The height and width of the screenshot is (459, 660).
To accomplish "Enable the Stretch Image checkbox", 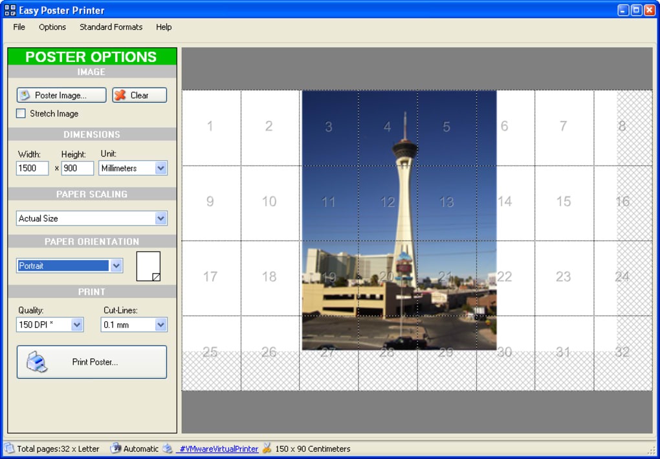I will [x=21, y=113].
